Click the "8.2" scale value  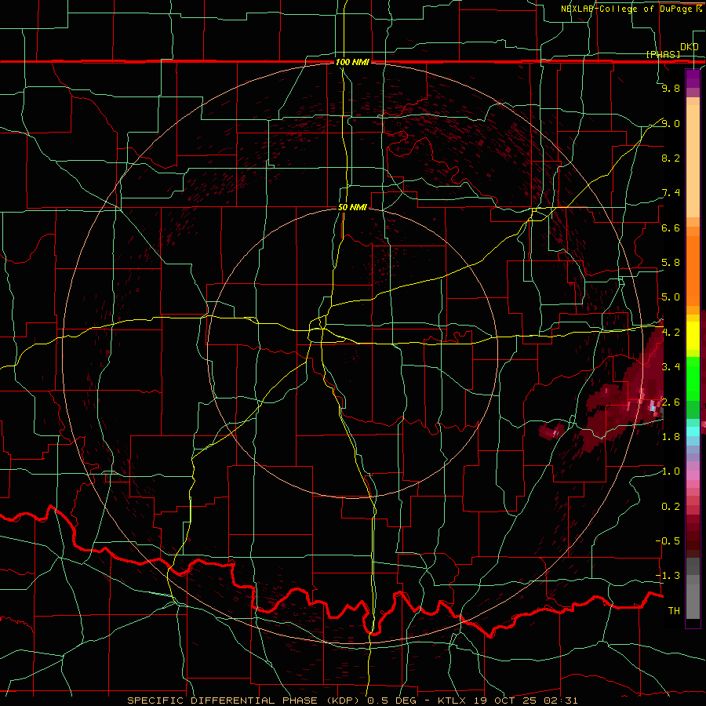coord(671,158)
